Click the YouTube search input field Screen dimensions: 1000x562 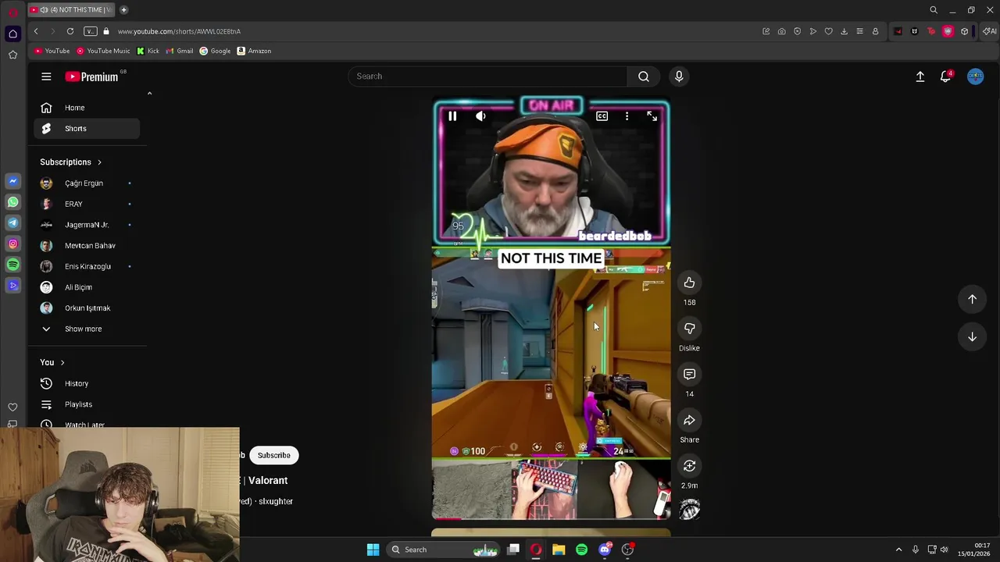point(487,76)
